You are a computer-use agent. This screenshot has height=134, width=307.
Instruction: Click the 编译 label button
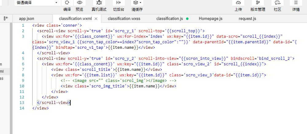click(x=67, y=10)
